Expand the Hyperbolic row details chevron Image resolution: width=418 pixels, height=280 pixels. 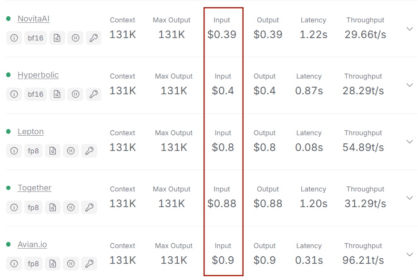[409, 85]
